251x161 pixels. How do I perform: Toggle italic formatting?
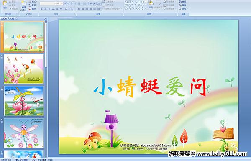point(45,9)
